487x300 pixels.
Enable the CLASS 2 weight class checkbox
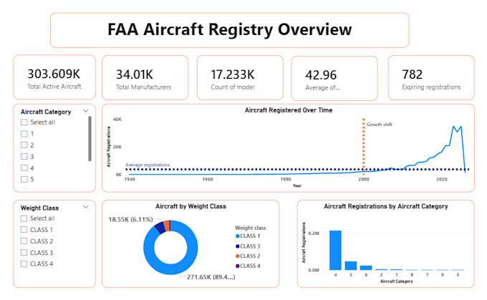(24, 241)
